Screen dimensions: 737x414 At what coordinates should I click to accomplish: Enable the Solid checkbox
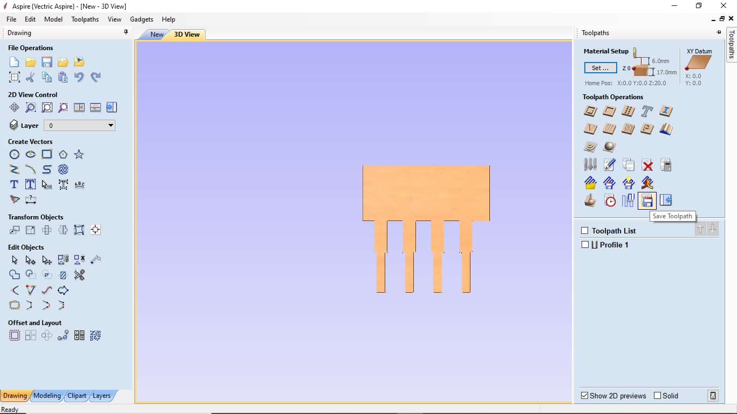click(657, 396)
